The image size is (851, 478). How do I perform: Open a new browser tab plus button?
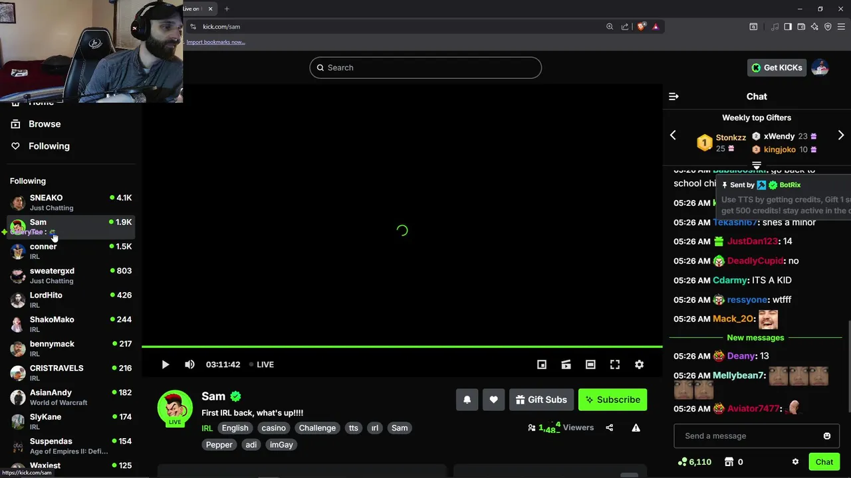(227, 9)
